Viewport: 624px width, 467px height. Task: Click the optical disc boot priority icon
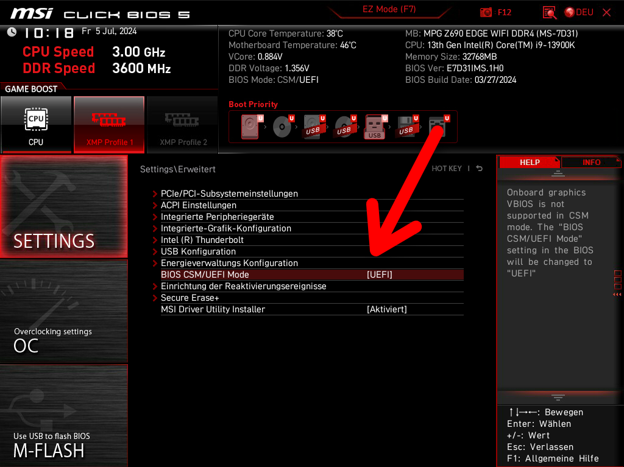point(283,127)
